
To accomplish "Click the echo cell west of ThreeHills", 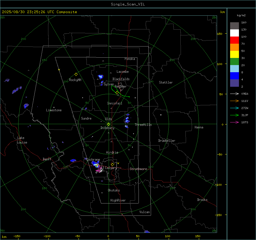I will [x=127, y=120].
